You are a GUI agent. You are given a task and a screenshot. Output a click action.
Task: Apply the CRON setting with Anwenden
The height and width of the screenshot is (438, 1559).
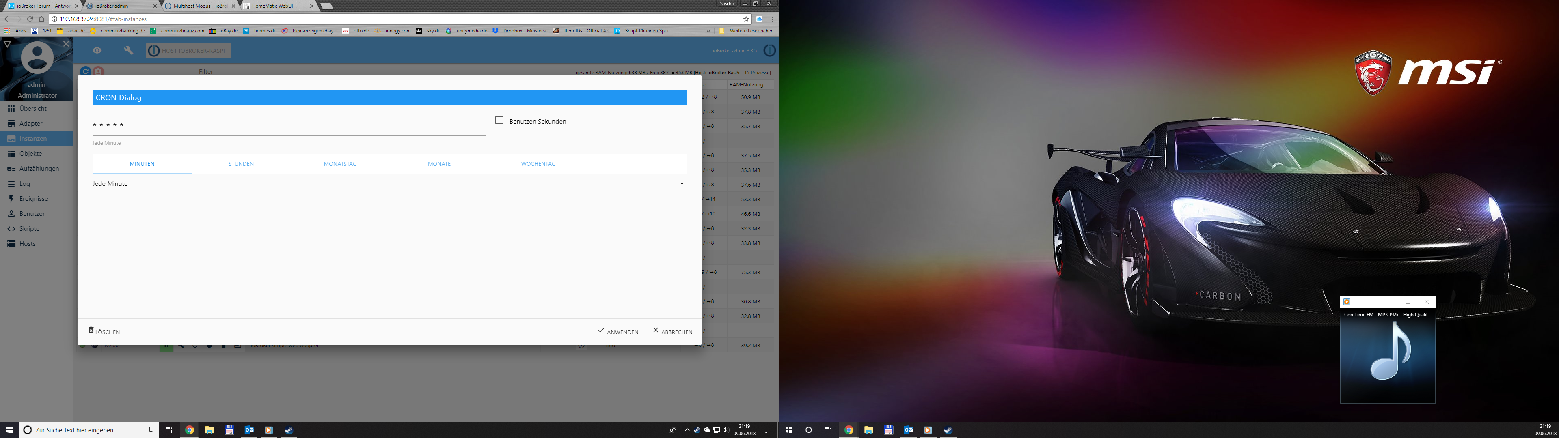coord(618,331)
